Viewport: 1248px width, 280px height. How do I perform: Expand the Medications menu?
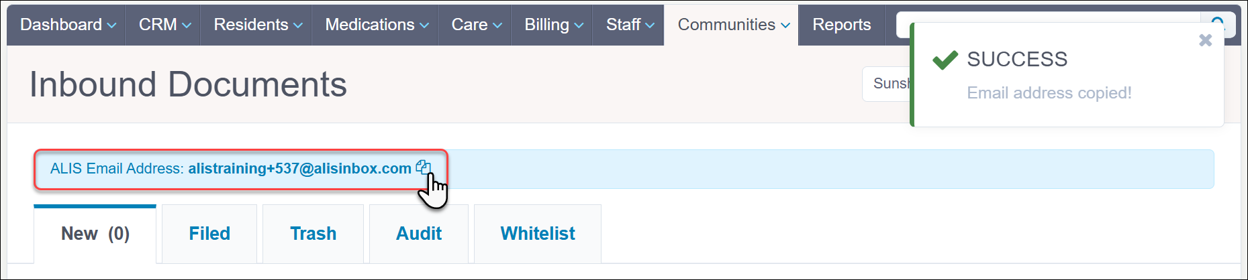(x=377, y=25)
